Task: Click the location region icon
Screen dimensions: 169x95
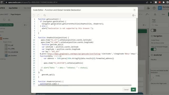Action: point(1,39)
